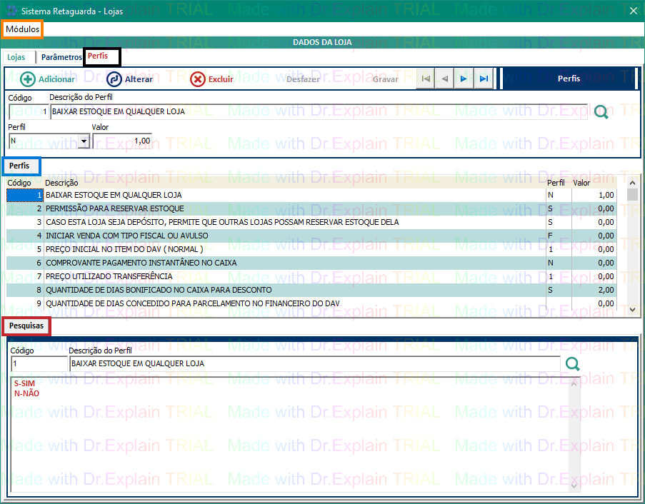Switch to the Lojas tab

[16, 57]
